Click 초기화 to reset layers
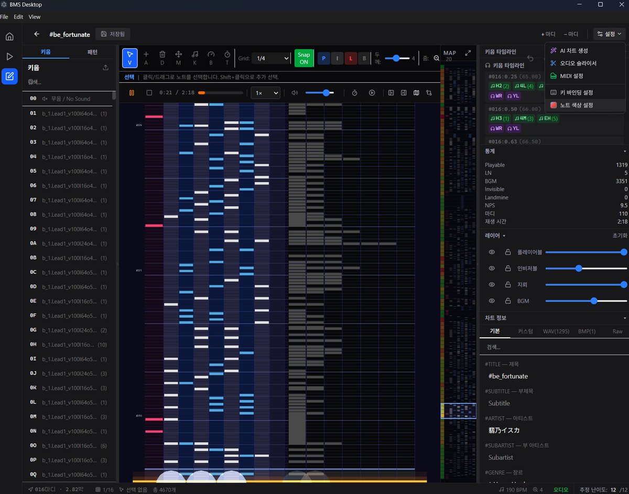Screen dimensions: 629x494 tap(620, 235)
